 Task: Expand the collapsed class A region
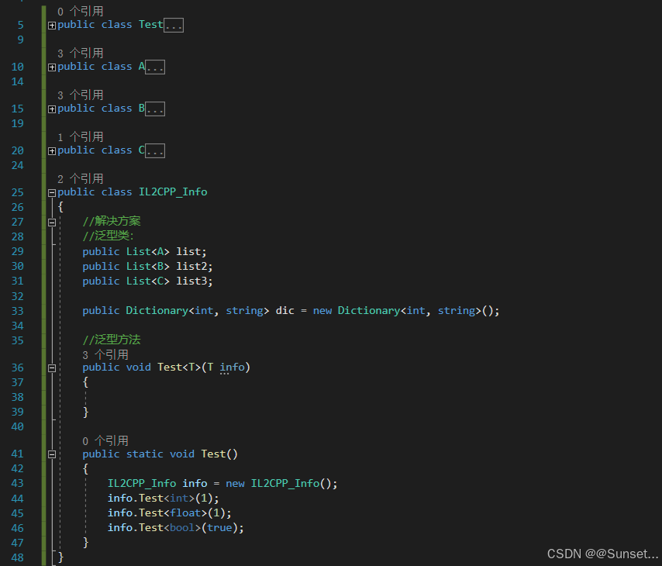coord(52,67)
